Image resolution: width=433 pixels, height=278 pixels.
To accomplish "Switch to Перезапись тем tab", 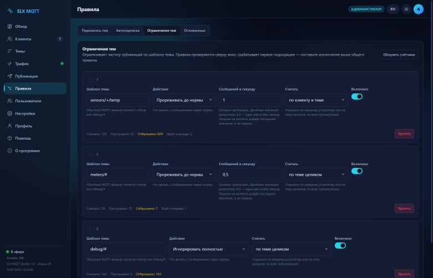I will (95, 31).
